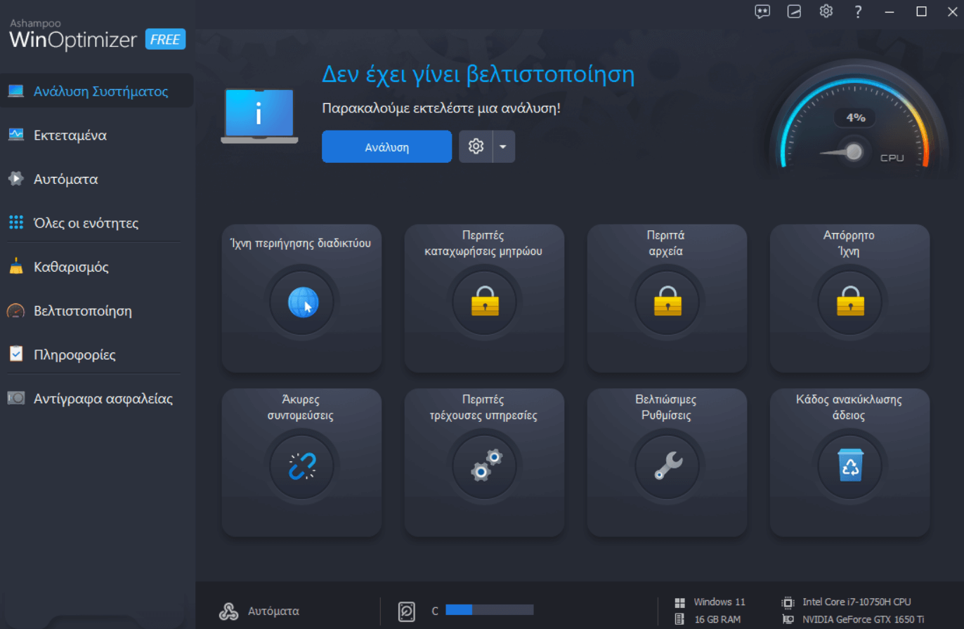Click the globe icon for browsing traces
Viewport: 964px width, 629px height.
(304, 303)
